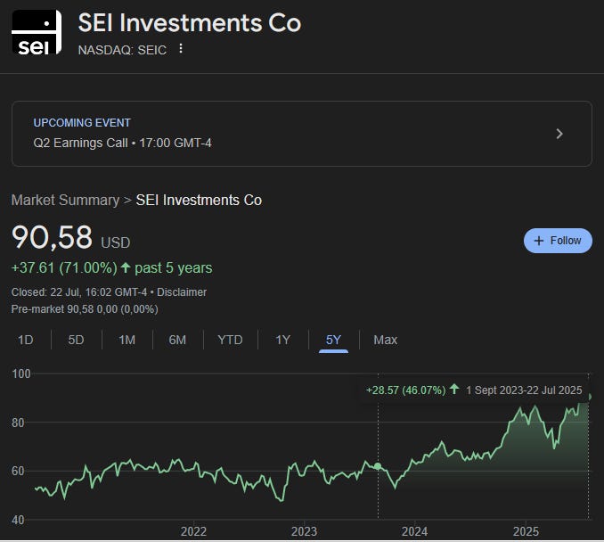
Task: Click the SEI company logo
Action: (37, 32)
